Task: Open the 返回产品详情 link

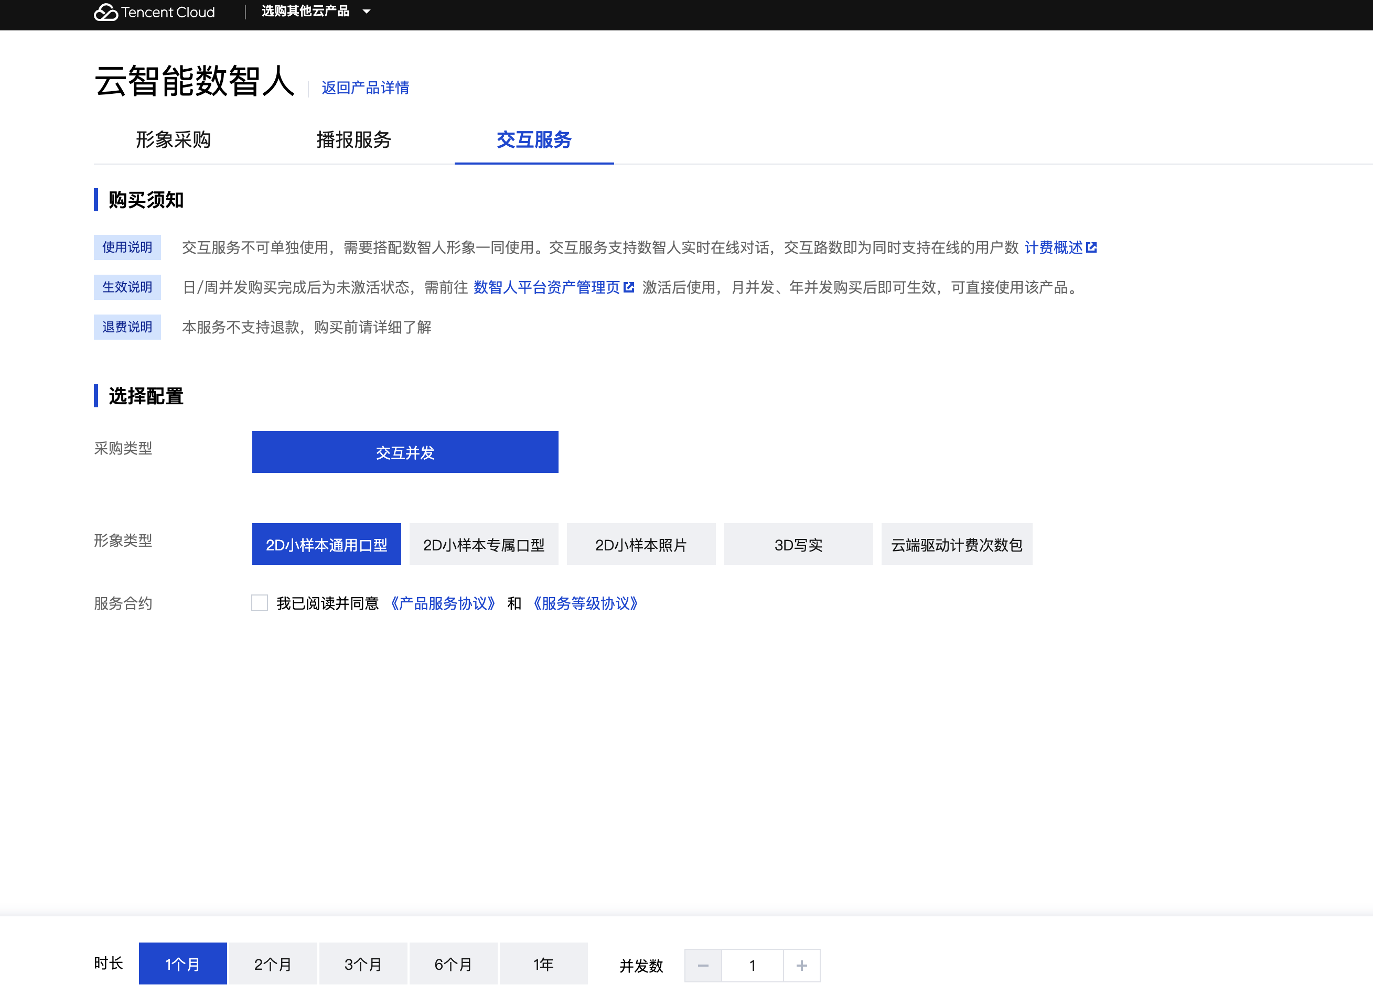Action: tap(365, 88)
